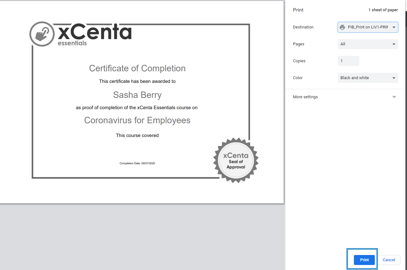
Task: Click the xCenta Seal of Approval badge
Action: [236, 160]
